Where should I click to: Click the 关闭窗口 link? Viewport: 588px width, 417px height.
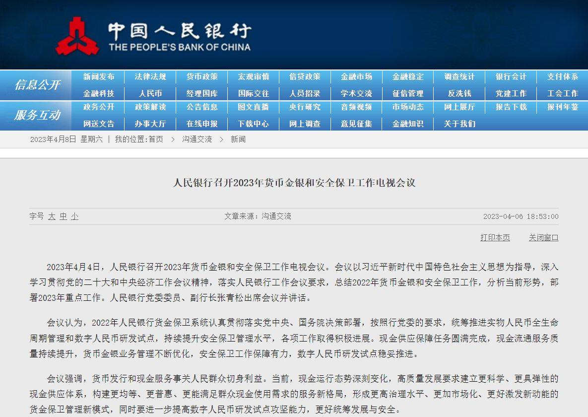coord(544,238)
